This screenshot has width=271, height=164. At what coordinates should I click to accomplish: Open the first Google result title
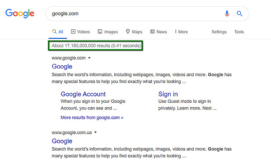click(62, 67)
